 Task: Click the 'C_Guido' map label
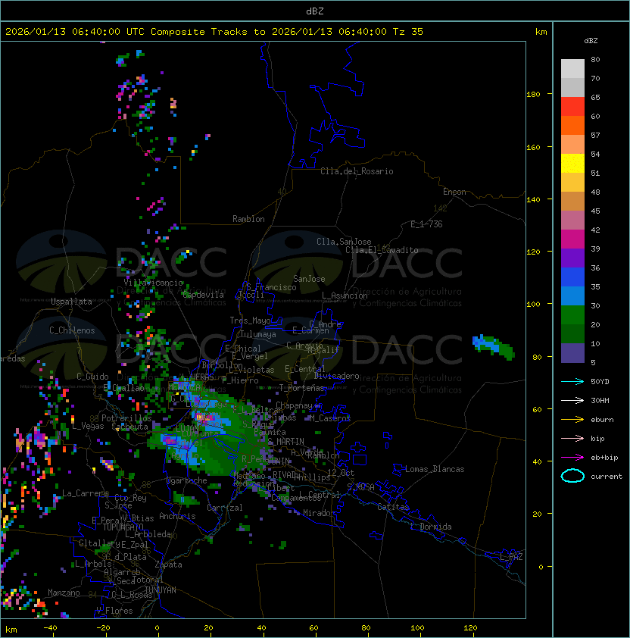click(x=92, y=377)
